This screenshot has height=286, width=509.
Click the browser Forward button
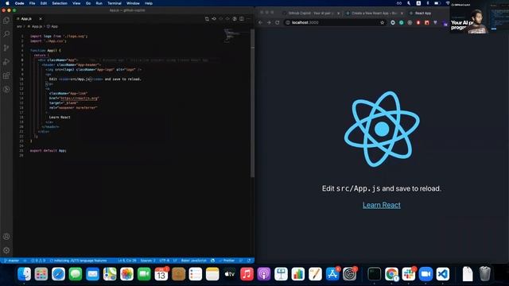(x=269, y=22)
